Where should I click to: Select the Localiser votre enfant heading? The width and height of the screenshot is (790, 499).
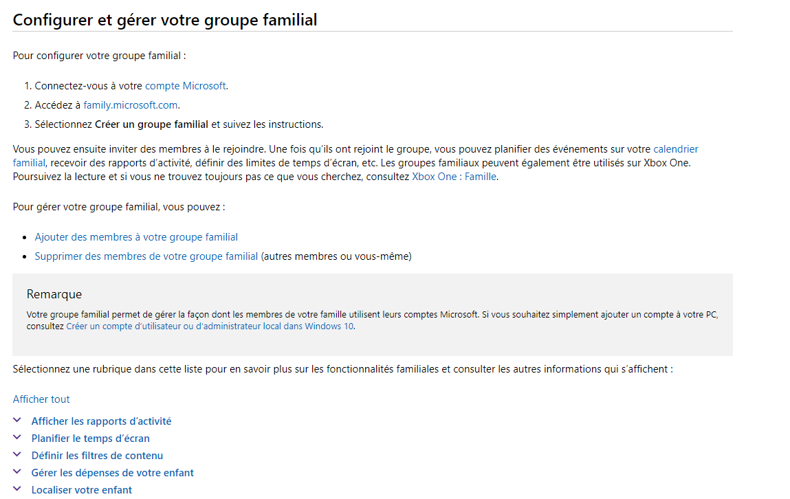point(82,490)
